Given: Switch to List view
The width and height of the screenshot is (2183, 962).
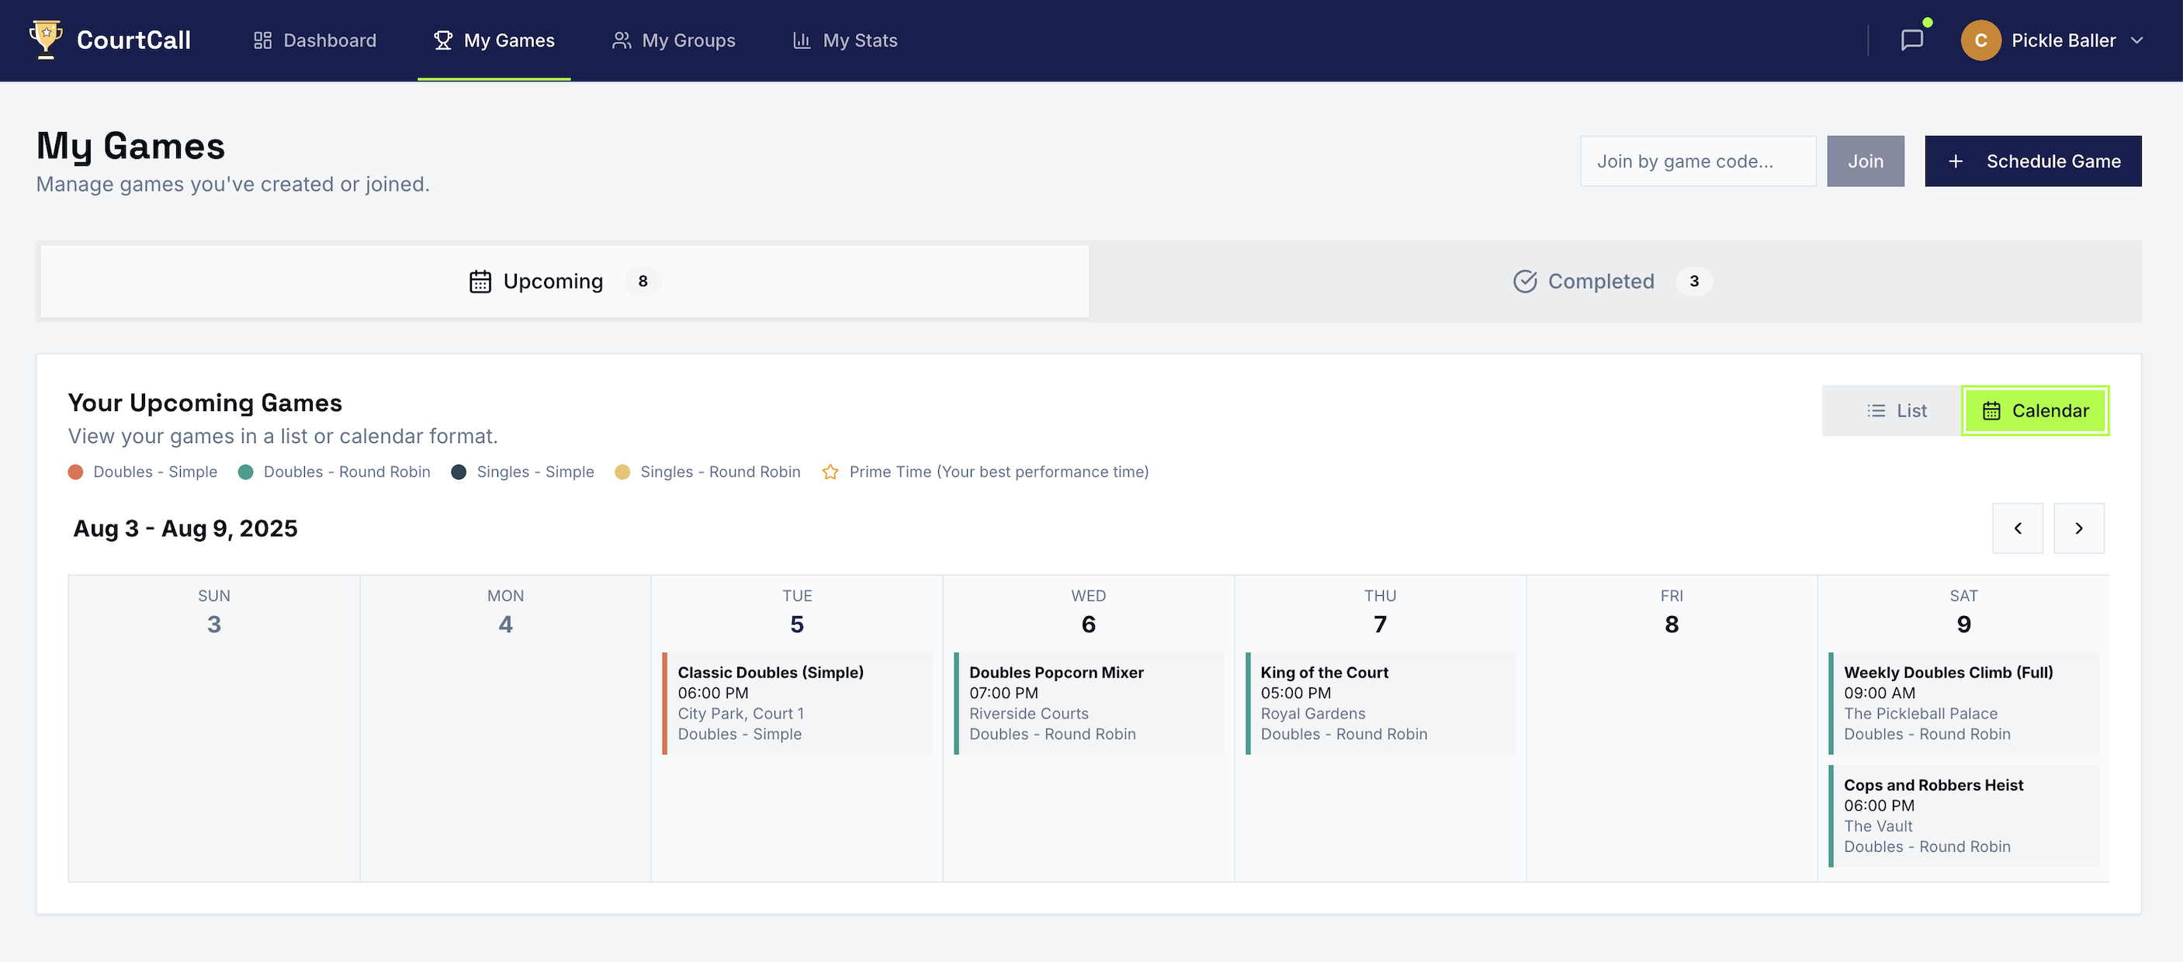Looking at the screenshot, I should coord(1897,410).
